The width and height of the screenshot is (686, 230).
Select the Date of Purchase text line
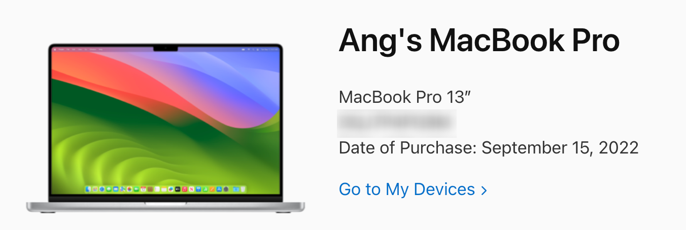click(x=489, y=148)
